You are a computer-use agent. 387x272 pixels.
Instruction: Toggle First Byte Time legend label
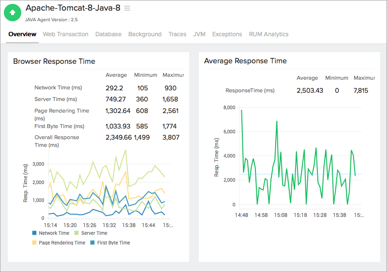coord(113,243)
